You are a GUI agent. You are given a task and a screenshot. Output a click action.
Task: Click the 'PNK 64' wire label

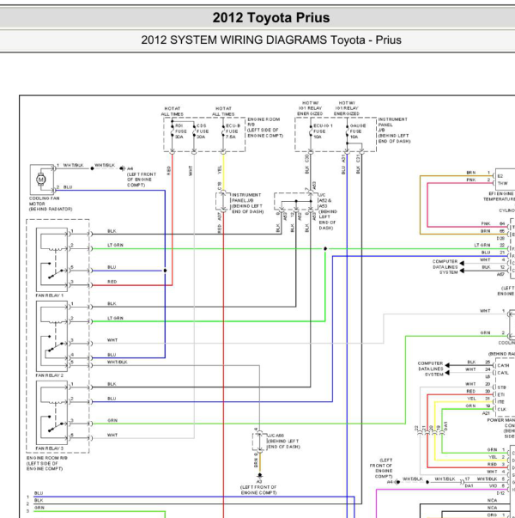point(493,223)
